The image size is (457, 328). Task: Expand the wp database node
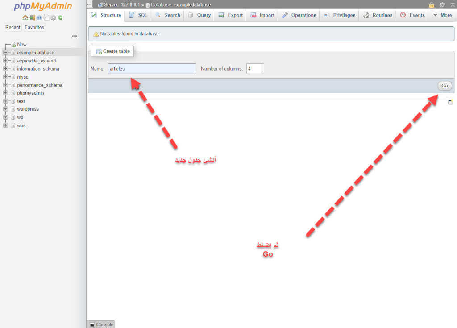click(x=5, y=117)
